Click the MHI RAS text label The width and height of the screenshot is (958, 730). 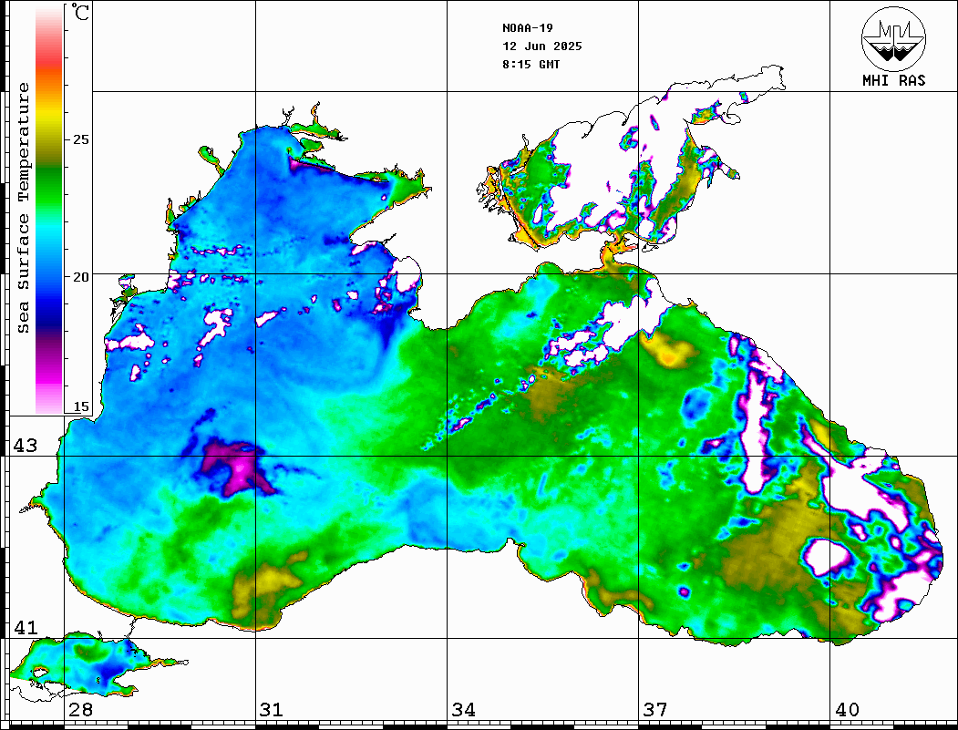click(x=893, y=81)
